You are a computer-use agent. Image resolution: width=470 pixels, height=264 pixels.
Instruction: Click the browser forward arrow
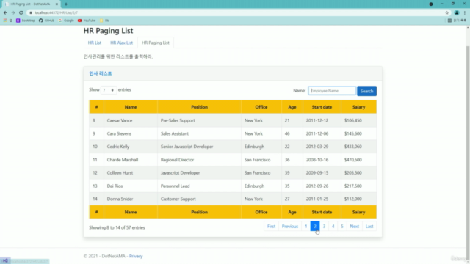click(x=13, y=12)
